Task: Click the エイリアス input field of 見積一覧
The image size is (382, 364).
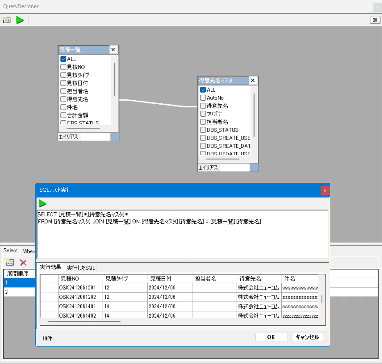Action: (95, 137)
